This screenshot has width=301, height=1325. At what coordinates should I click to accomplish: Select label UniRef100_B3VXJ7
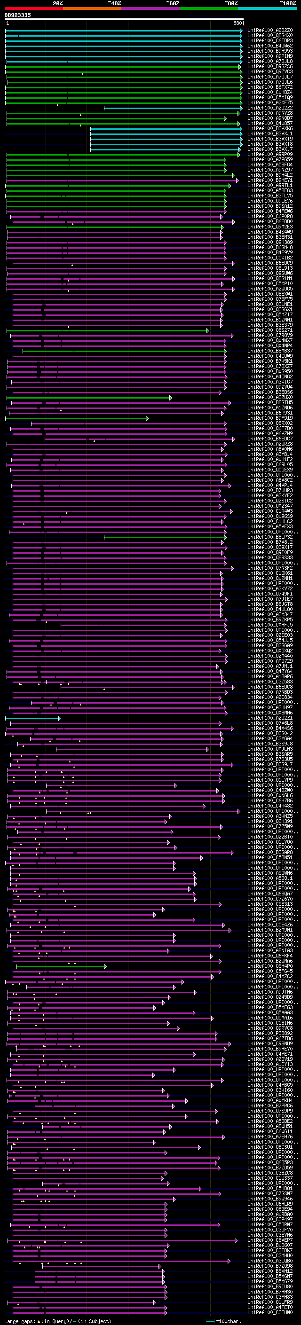pyautogui.click(x=270, y=149)
